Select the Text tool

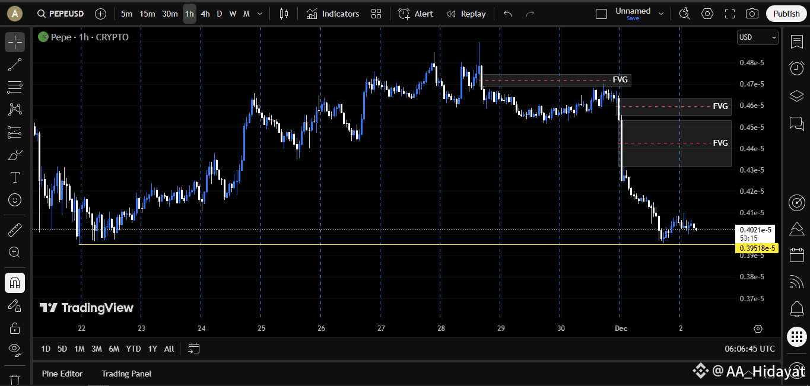(15, 177)
